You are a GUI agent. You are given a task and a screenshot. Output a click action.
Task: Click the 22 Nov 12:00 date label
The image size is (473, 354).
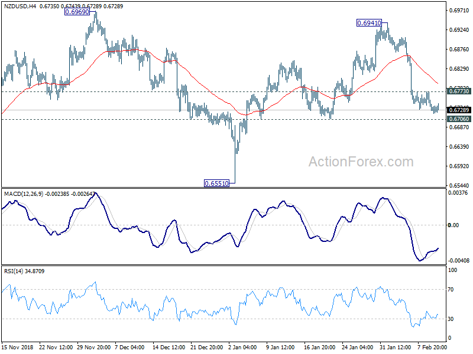pos(56,348)
